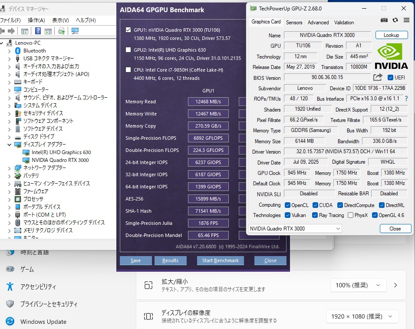Expand the ネットワーク アダプター node
The width and height of the screenshot is (415, 329).
pos(9,168)
